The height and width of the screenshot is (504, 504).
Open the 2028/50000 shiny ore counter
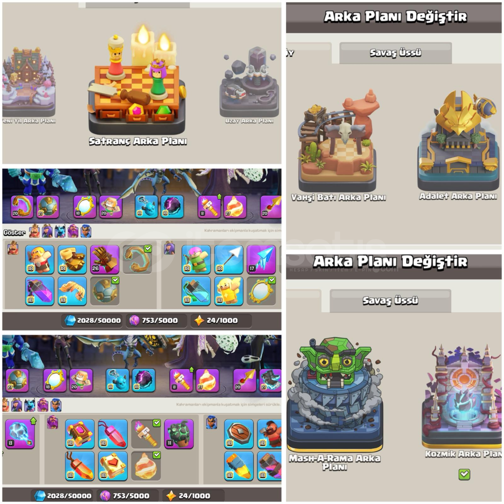(x=92, y=321)
